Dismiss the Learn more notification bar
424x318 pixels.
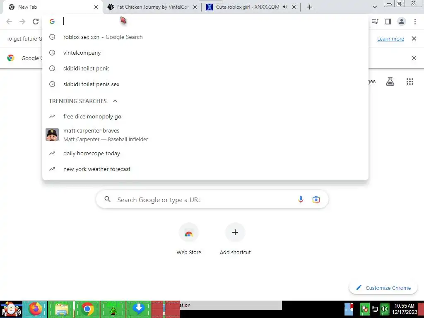pyautogui.click(x=414, y=39)
